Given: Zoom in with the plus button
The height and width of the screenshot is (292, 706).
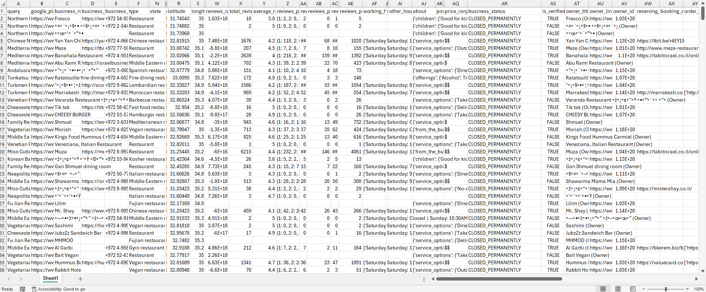Looking at the screenshot, I should pos(688,289).
